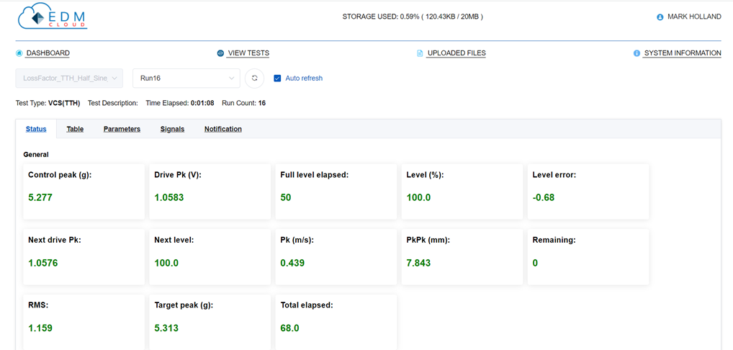This screenshot has width=733, height=350.
Task: Click the Drive Pk value 1.0583
Action: click(x=169, y=197)
